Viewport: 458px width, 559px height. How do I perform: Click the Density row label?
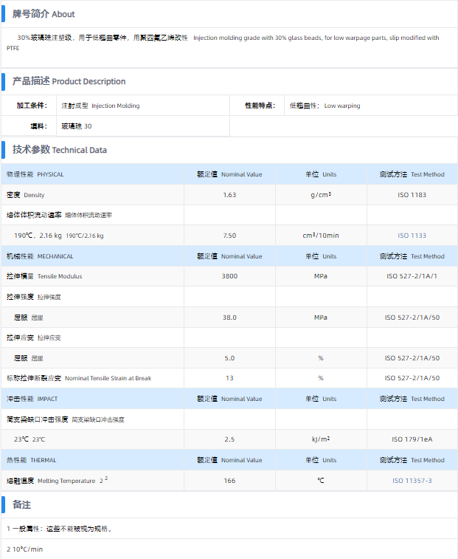coord(26,195)
